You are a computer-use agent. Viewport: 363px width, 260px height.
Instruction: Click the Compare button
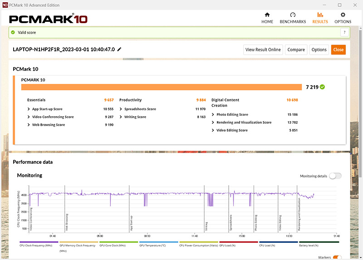[x=296, y=50]
